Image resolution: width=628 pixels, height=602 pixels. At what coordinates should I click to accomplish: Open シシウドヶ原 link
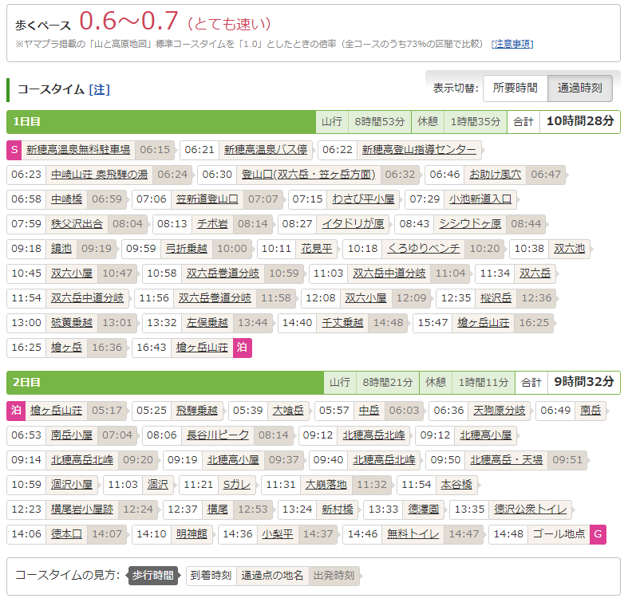click(x=470, y=224)
